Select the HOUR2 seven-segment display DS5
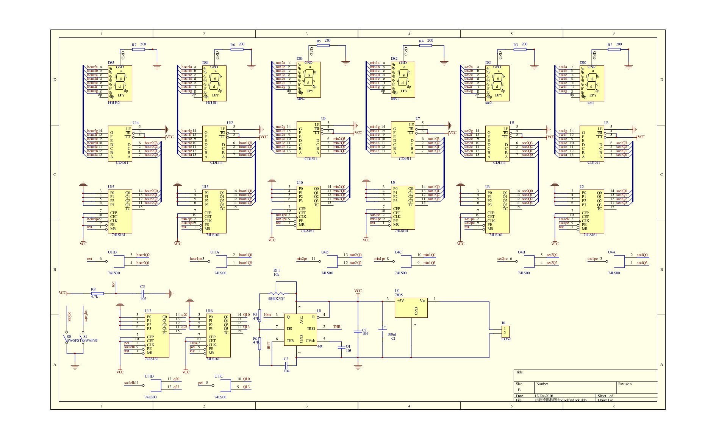The image size is (716, 443). 120,83
